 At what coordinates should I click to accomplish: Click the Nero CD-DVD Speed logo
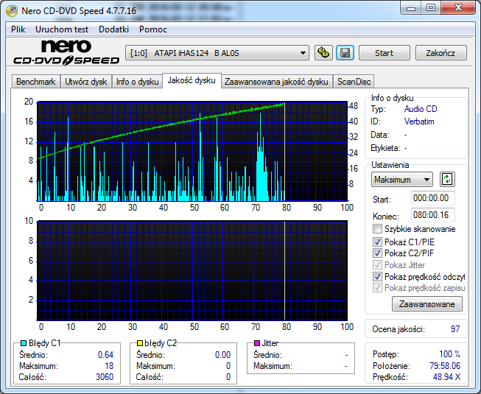click(66, 52)
